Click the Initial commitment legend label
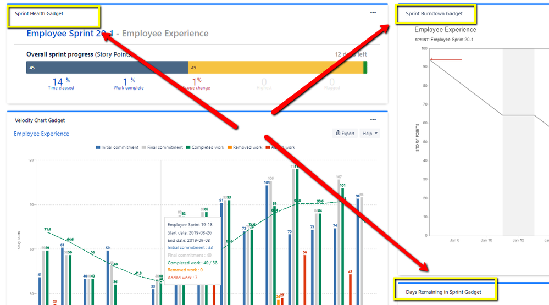 (x=120, y=147)
